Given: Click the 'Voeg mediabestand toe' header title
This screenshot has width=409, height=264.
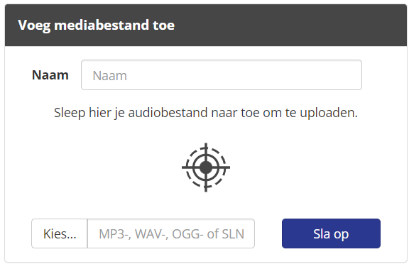Looking at the screenshot, I should tap(97, 26).
